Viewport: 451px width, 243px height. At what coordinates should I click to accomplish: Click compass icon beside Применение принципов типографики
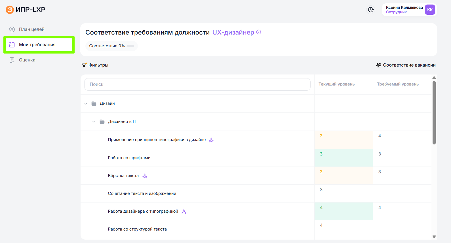point(211,140)
